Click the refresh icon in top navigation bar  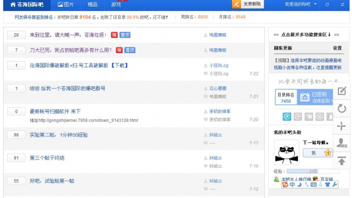327,4
